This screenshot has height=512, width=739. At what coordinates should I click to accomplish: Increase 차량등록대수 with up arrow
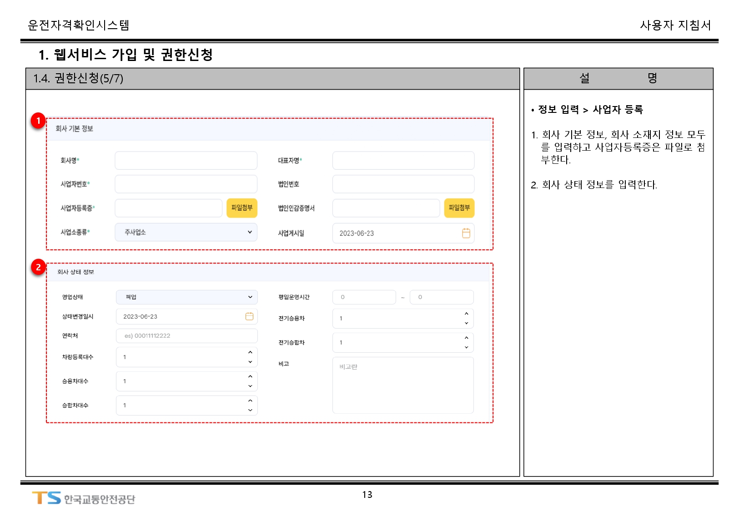[x=250, y=352]
